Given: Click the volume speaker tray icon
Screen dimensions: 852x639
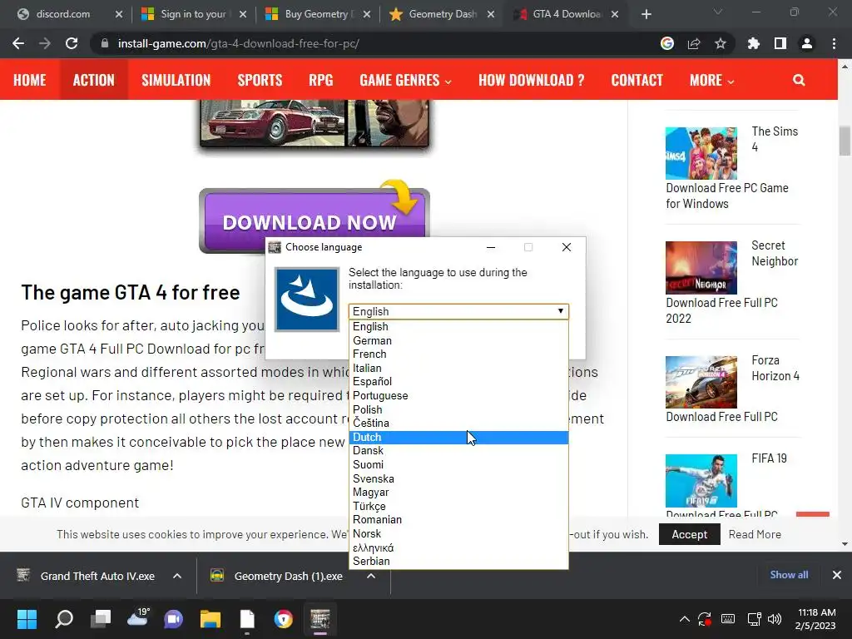Looking at the screenshot, I should pos(775,619).
